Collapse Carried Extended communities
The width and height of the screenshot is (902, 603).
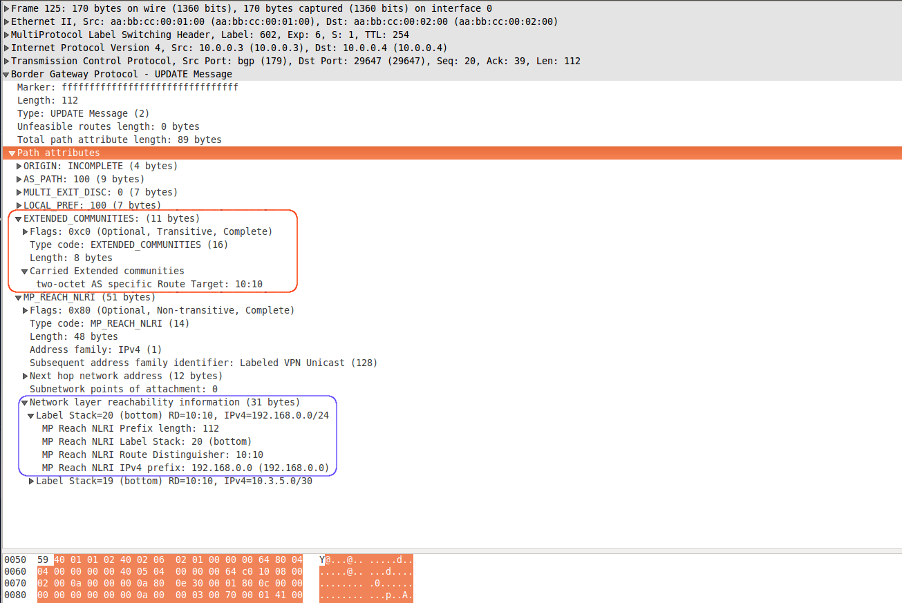click(x=26, y=270)
